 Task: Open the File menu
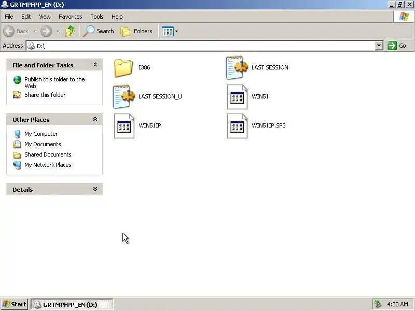(9, 17)
